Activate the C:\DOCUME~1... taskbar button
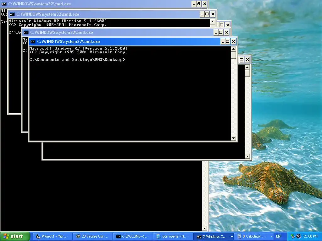The height and width of the screenshot is (241, 322). 133,236
